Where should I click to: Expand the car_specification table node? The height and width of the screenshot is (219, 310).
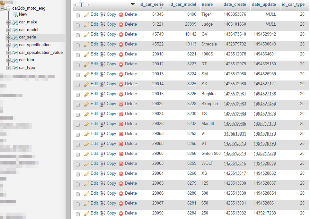(x=8, y=45)
